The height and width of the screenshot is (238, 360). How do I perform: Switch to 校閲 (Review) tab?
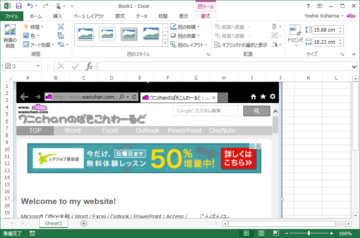tap(163, 16)
